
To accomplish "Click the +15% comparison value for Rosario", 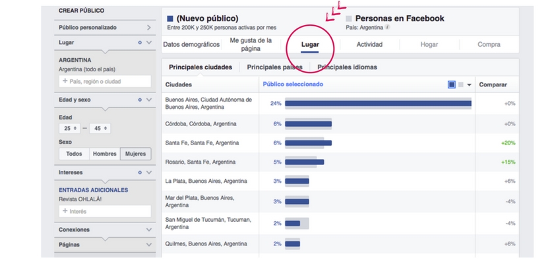I will pyautogui.click(x=508, y=162).
